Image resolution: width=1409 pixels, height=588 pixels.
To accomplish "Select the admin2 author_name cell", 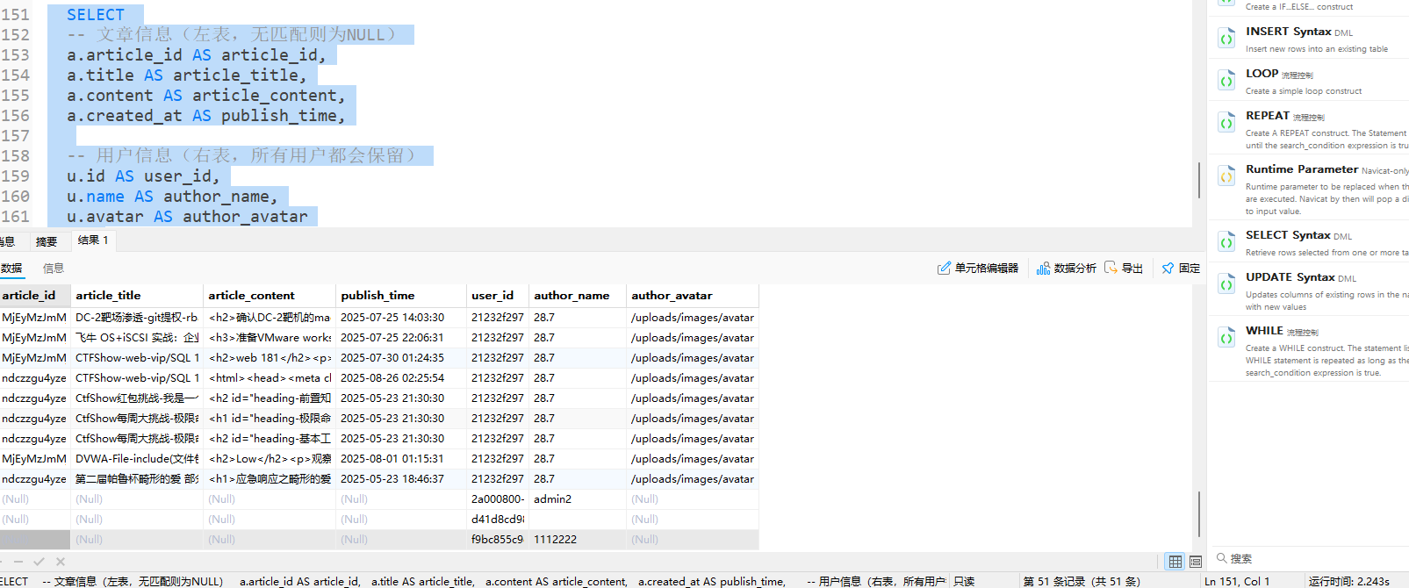I will 552,499.
